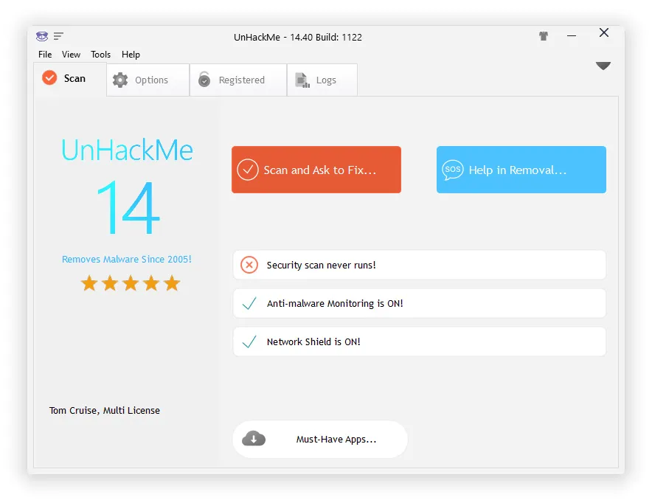Click the UnHackMe app logo icon in title bar
Image resolution: width=652 pixels, height=503 pixels.
(x=42, y=36)
